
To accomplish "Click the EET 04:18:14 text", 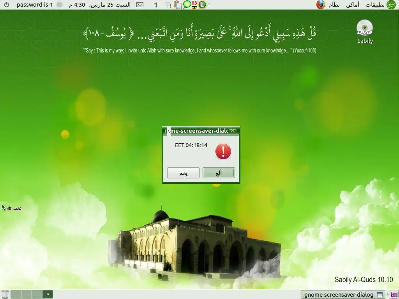I will (191, 145).
